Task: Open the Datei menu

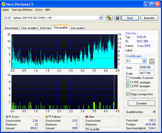Action: pos(6,10)
